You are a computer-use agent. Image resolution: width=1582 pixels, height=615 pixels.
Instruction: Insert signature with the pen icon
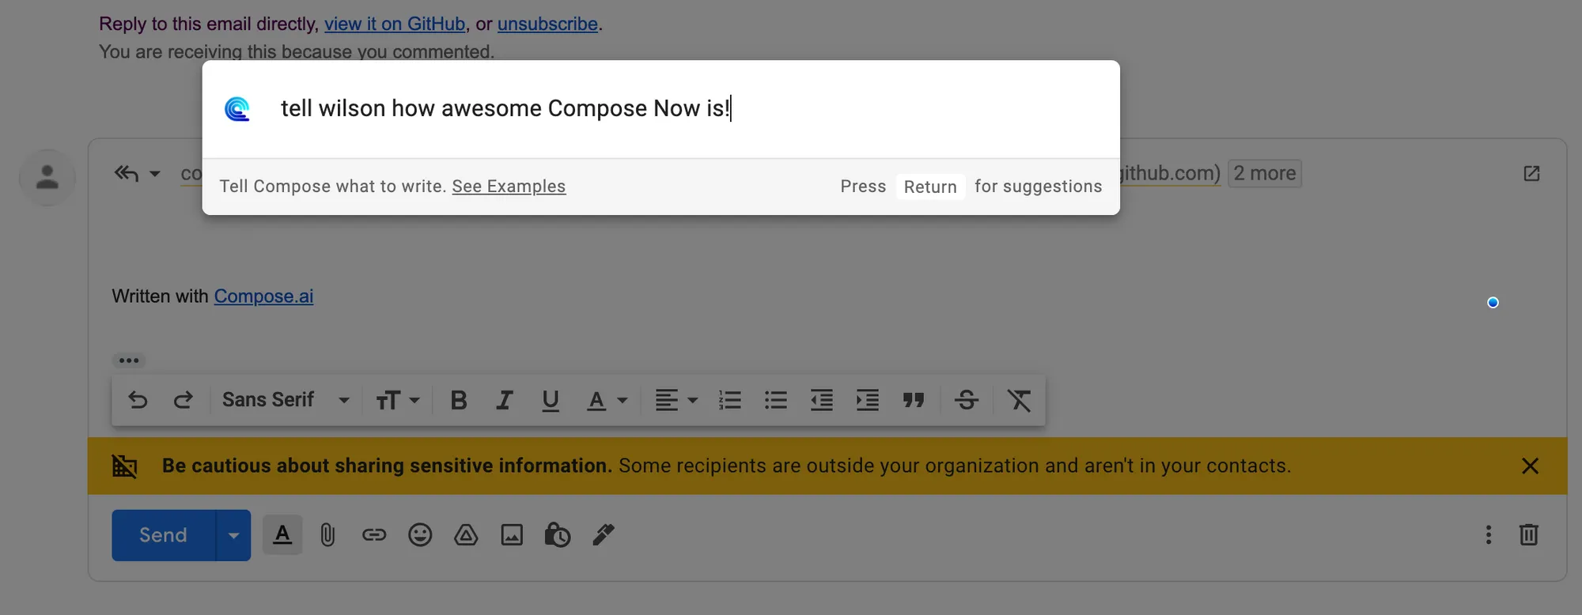tap(604, 535)
